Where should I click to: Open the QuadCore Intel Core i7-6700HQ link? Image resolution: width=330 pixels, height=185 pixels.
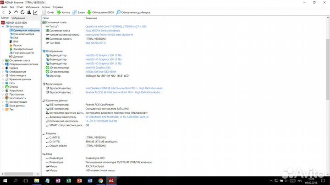pos(116,26)
